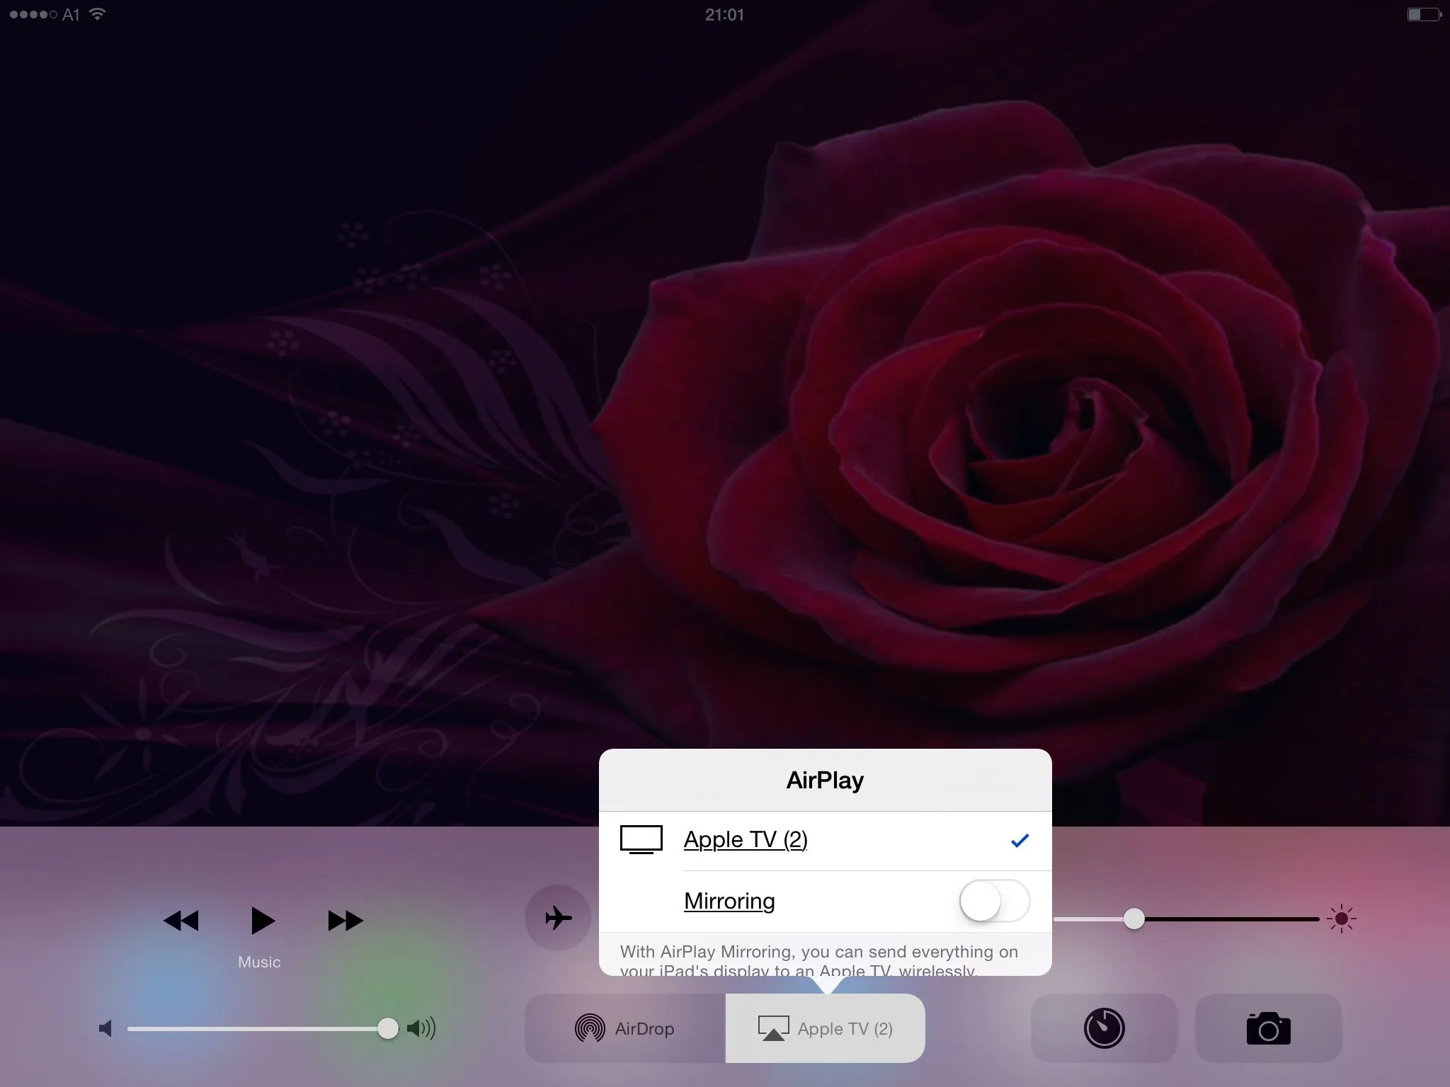Screen dimensions: 1450x1087
Task: Click the brightness slider knob
Action: pos(1134,919)
